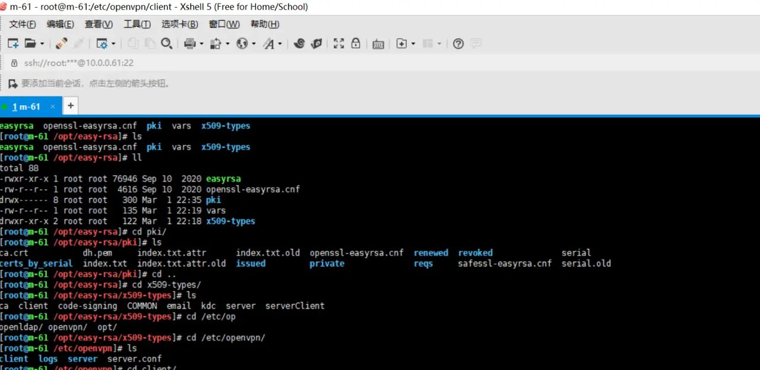Lock the screen with the padlock icon
This screenshot has width=760, height=370.
(x=356, y=43)
